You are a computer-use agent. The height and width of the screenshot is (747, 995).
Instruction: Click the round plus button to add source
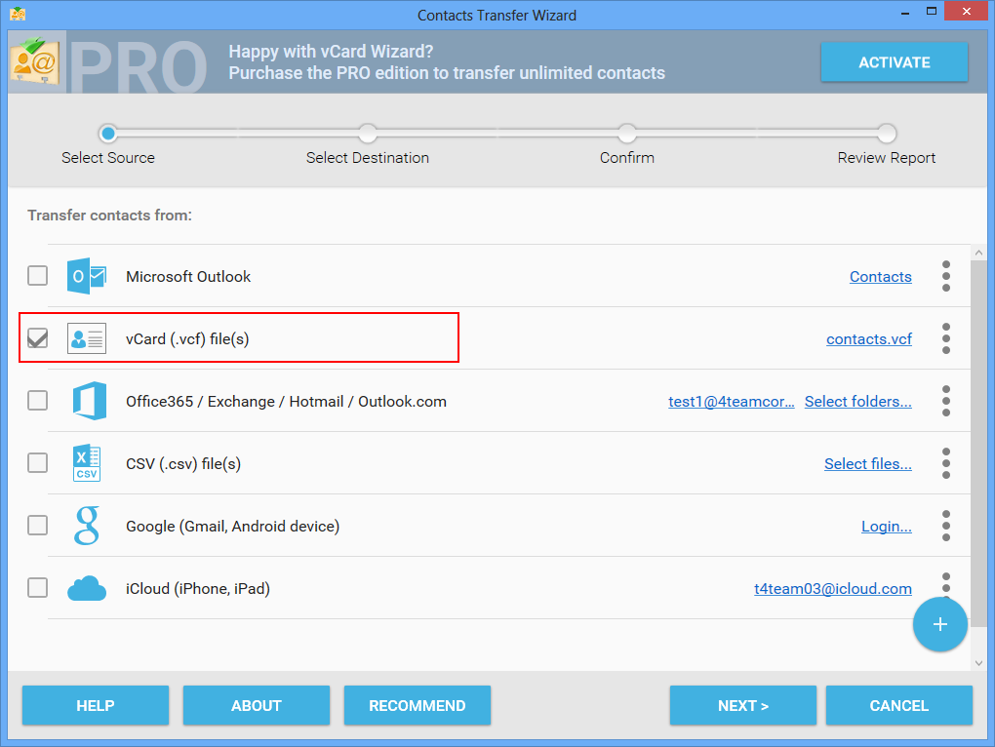pos(939,625)
